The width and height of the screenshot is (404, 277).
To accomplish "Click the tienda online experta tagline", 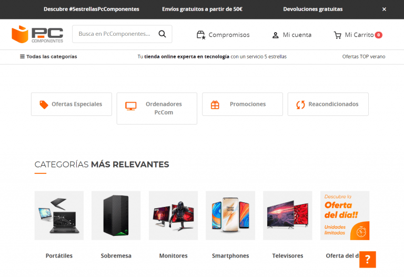I will (212, 56).
